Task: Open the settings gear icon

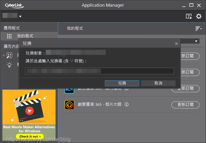Action: pos(199,16)
